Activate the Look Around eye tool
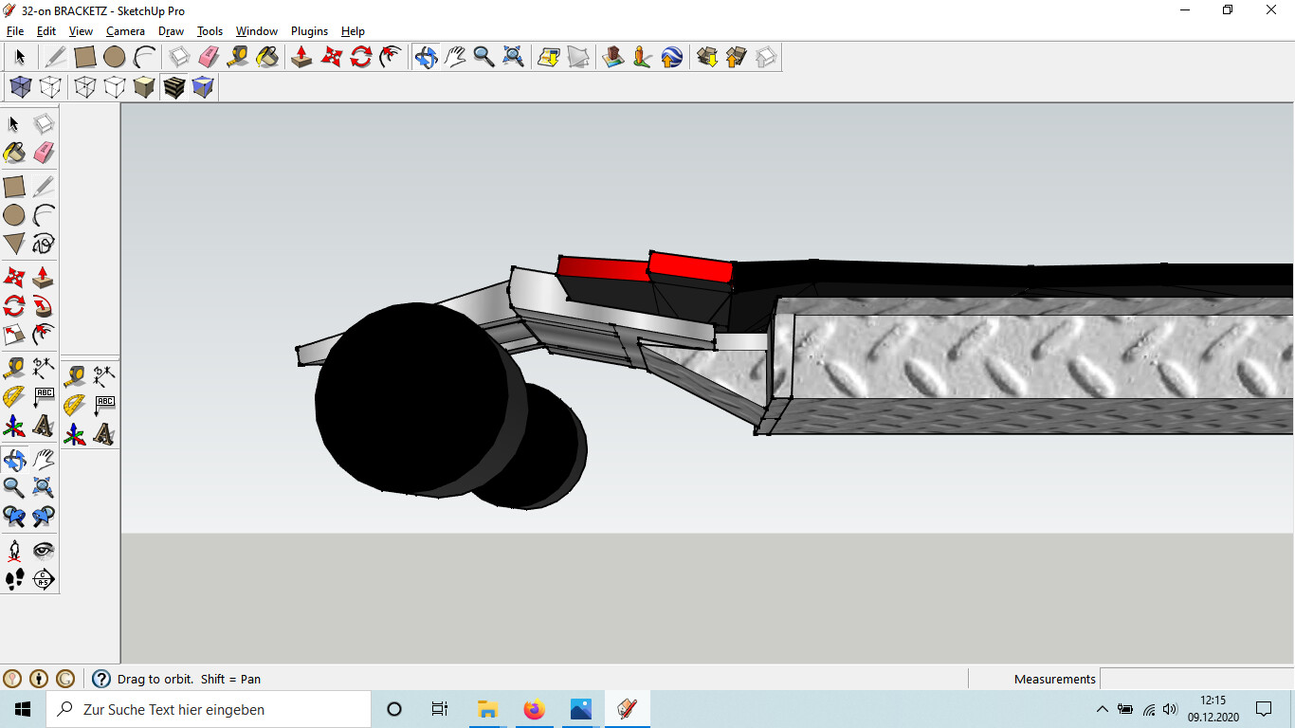 pos(44,551)
